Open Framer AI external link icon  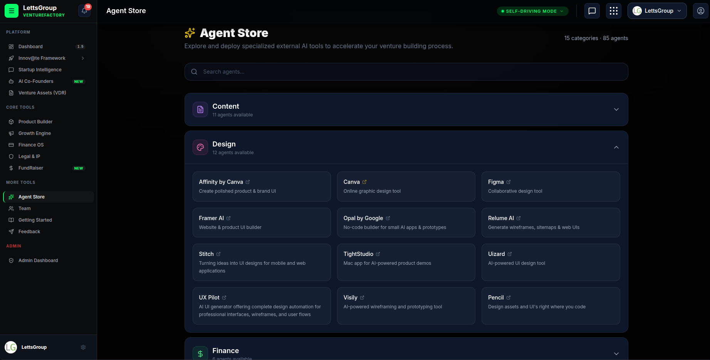(228, 218)
